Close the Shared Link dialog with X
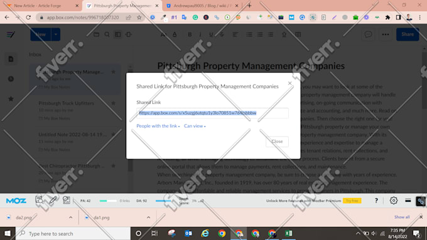Viewport: 427px width, 240px height. click(x=289, y=83)
